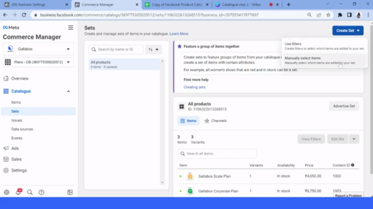Open the Chrome three-dot menu
The image size is (373, 209).
(368, 15)
